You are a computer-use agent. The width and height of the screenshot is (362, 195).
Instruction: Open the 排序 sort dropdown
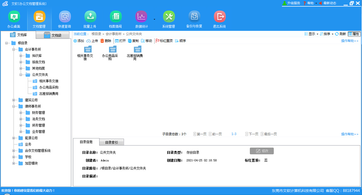(x=326, y=34)
